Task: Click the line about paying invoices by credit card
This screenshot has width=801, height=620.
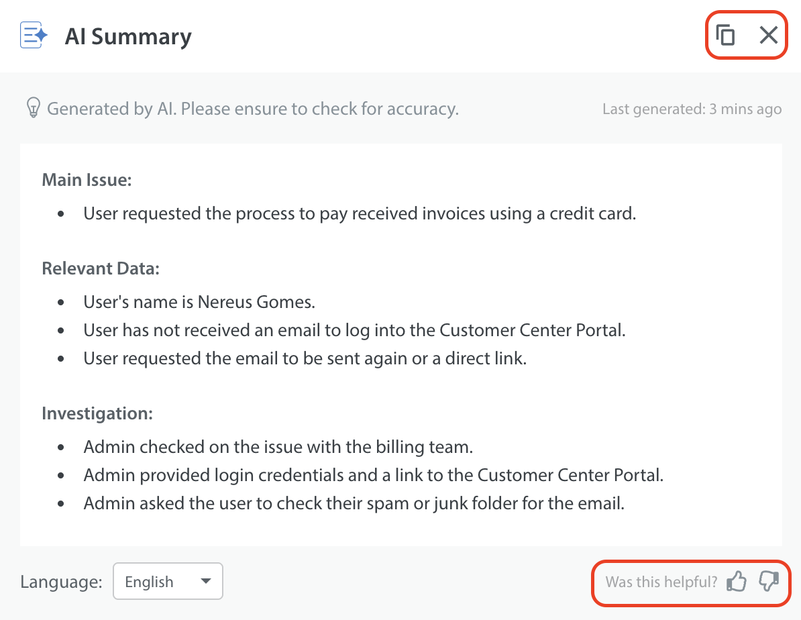Action: 360,213
